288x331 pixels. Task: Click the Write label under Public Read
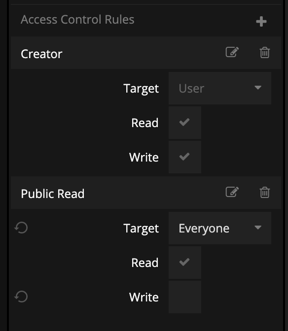pyautogui.click(x=144, y=297)
